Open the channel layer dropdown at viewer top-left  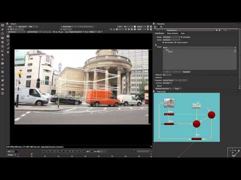[x=12, y=26]
